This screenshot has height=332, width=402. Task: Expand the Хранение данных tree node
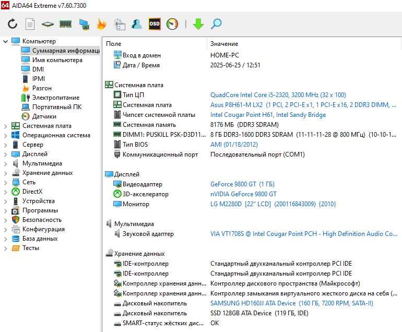[5, 173]
